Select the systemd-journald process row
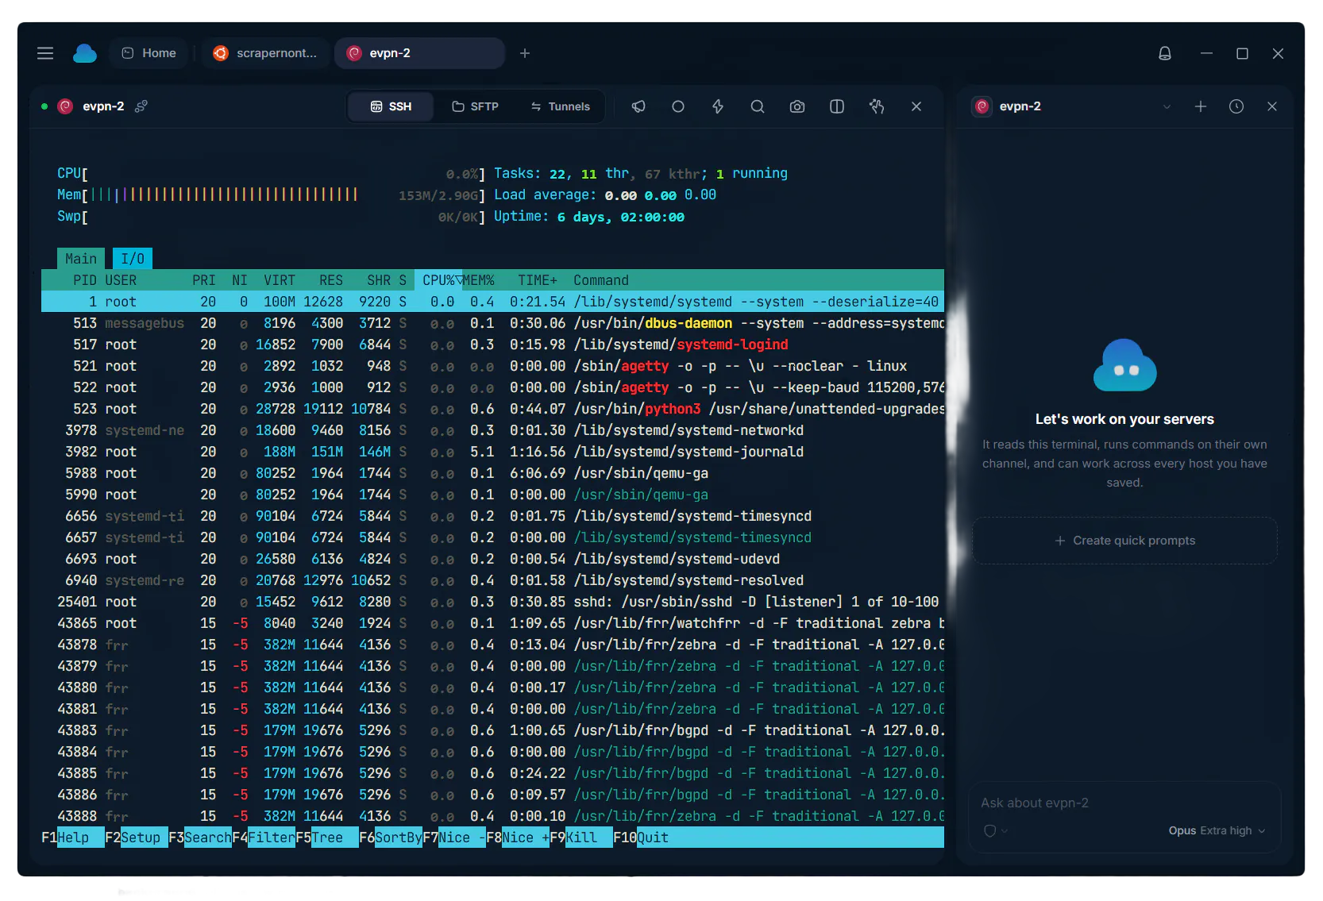The width and height of the screenshot is (1323, 901). click(492, 452)
